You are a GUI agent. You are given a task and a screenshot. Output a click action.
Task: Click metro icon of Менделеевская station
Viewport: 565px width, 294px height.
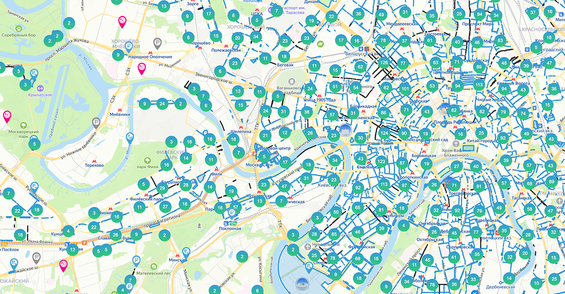[x=401, y=28]
